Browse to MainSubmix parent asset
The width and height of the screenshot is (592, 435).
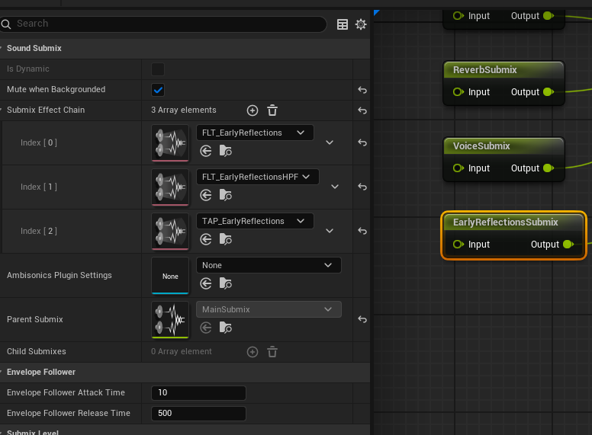225,328
